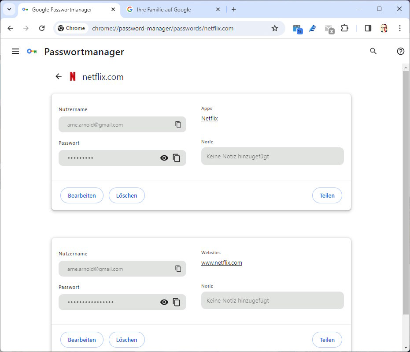Click Bearbeiten in the first password card
The image size is (410, 352).
point(82,195)
